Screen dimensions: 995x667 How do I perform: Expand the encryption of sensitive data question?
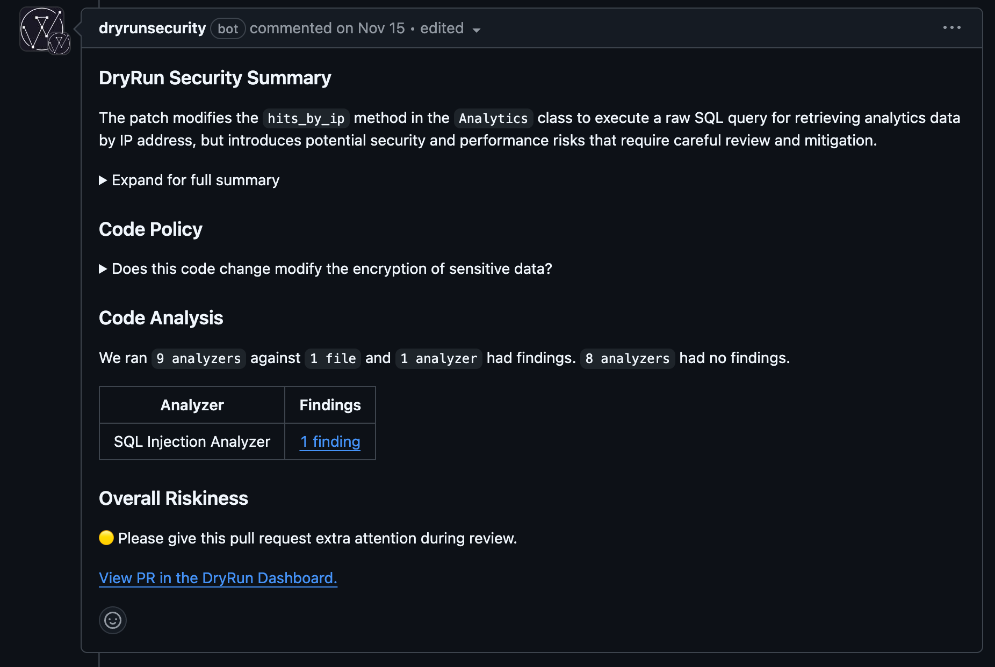click(x=326, y=269)
